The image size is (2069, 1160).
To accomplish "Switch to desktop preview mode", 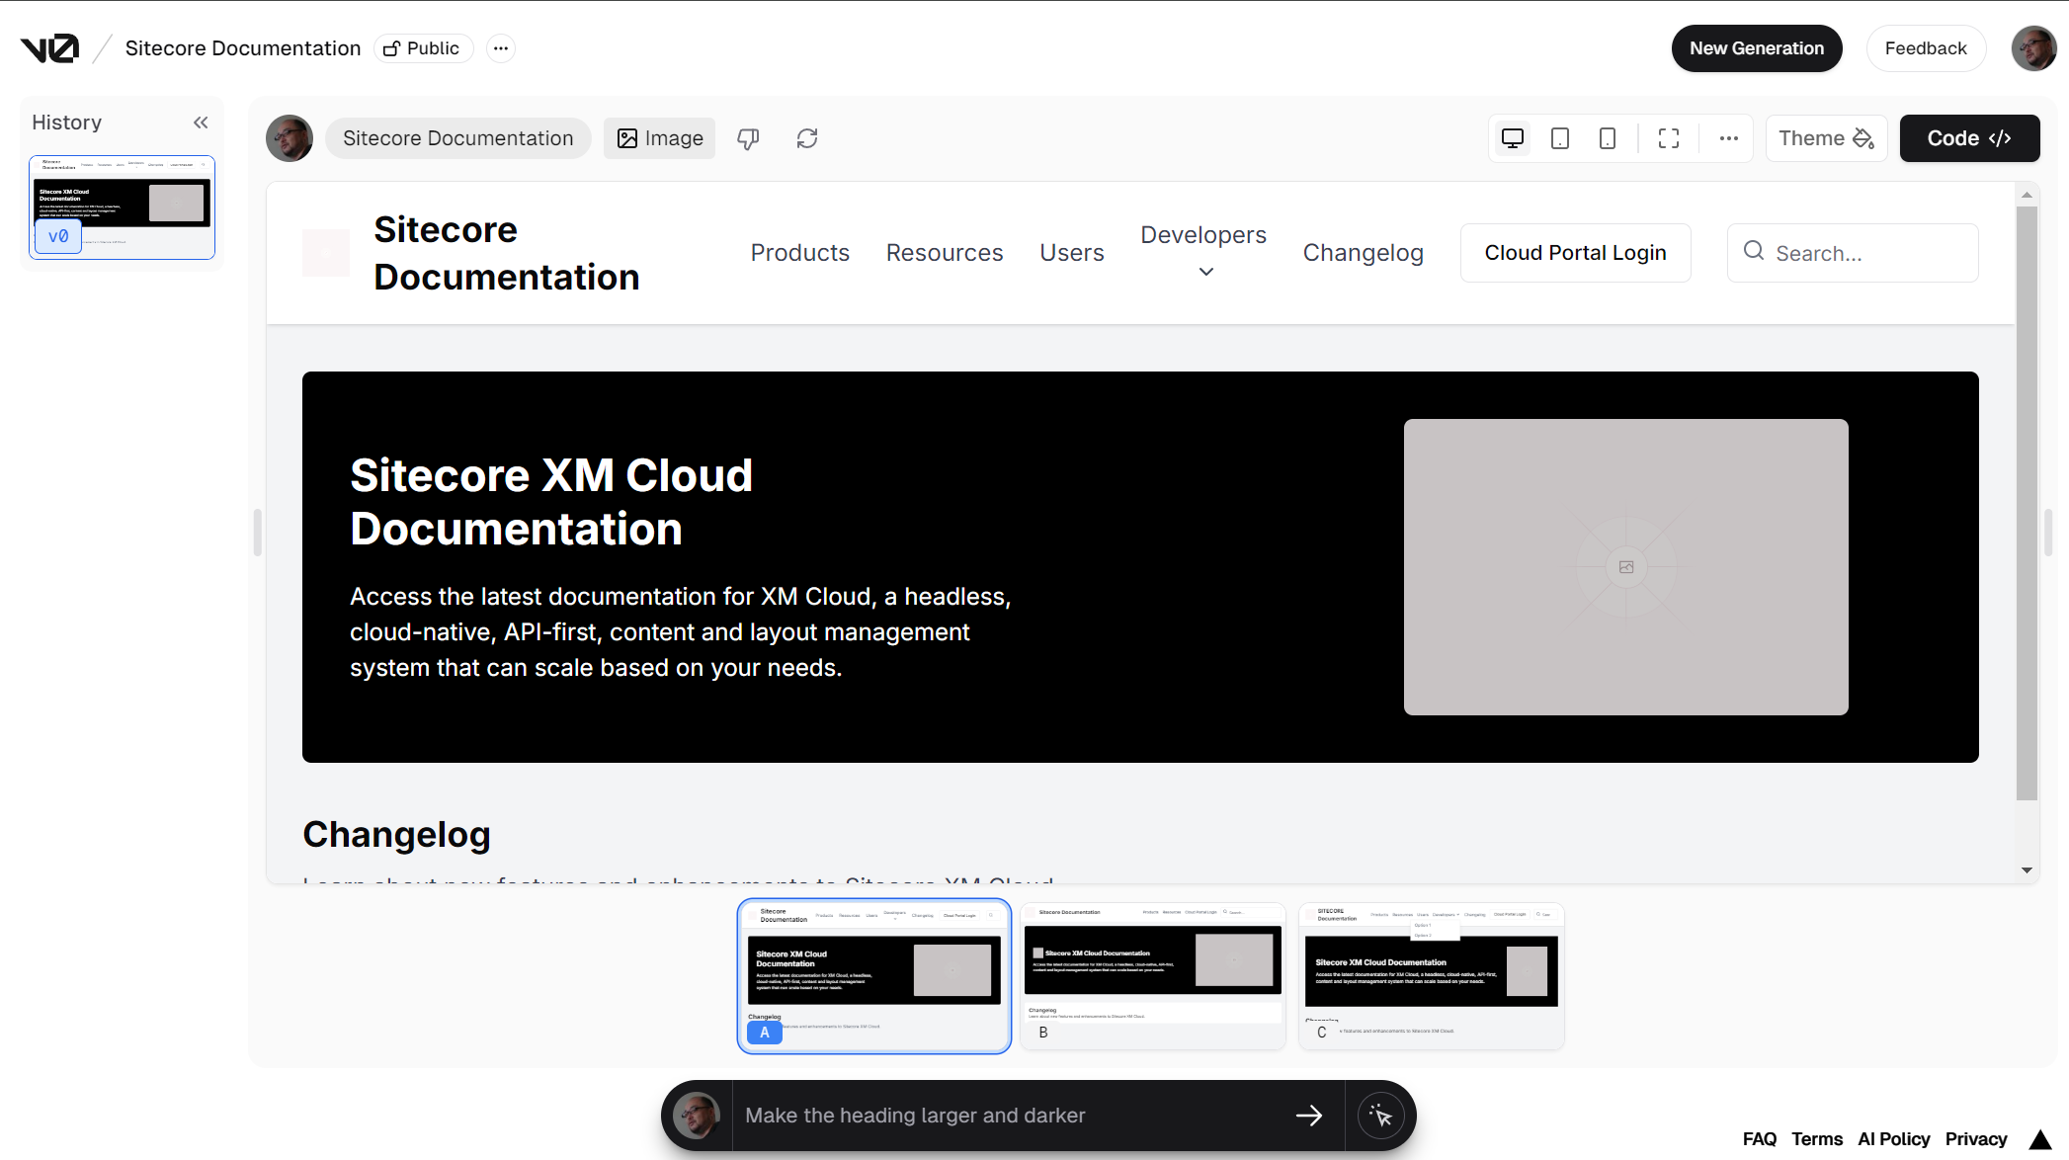I will (1513, 138).
